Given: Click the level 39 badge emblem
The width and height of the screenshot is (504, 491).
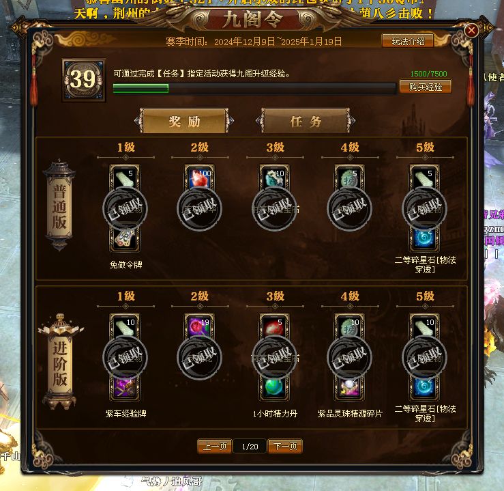Looking at the screenshot, I should (84, 80).
